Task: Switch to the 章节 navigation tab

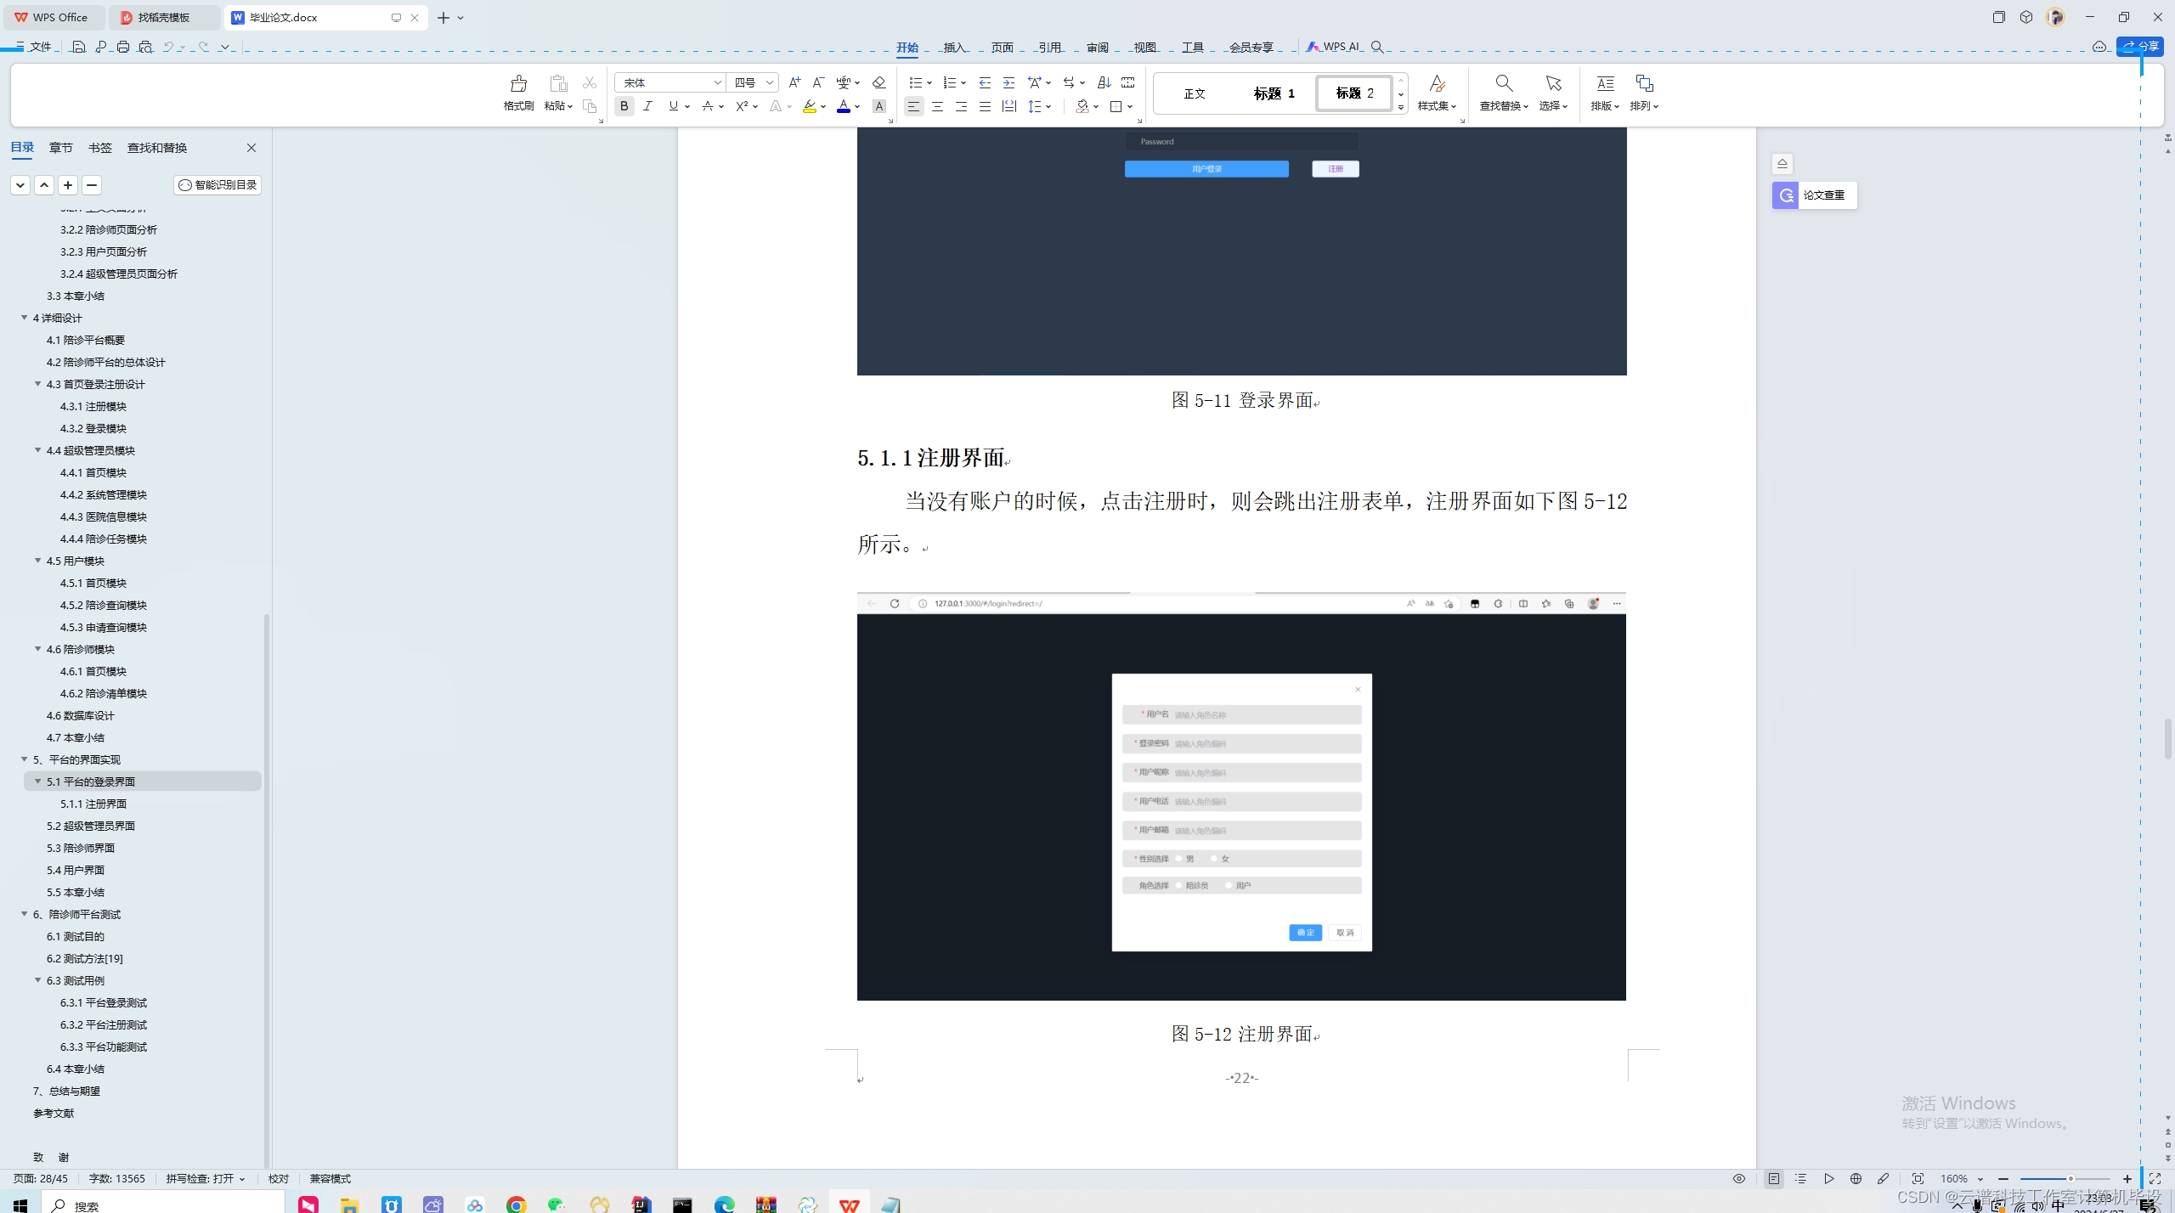Action: coord(60,148)
